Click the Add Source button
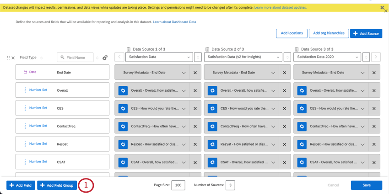Image resolution: width=389 pixels, height=194 pixels. click(366, 33)
